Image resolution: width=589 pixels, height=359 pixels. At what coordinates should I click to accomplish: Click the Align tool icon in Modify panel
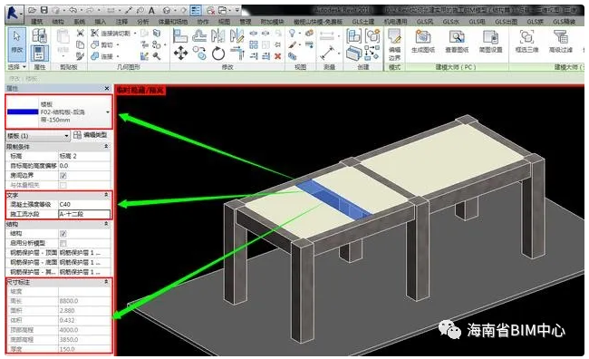(x=180, y=35)
